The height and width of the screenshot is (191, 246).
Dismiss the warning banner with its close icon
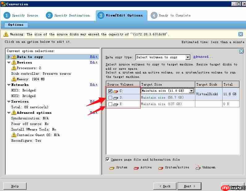pos(240,34)
